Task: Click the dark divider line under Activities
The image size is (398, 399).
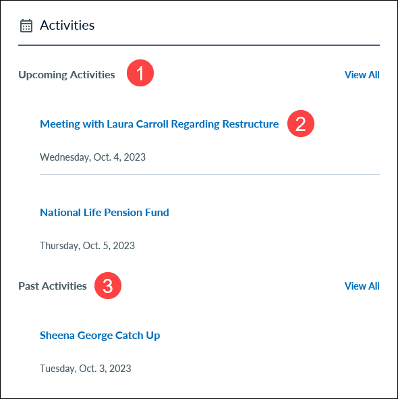Action: [x=199, y=45]
